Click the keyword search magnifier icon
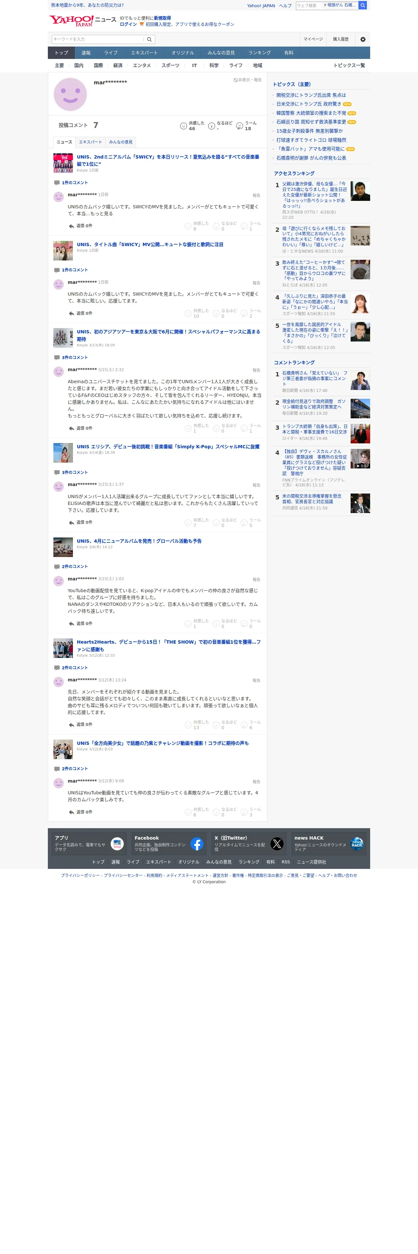Image resolution: width=418 pixels, height=1254 pixels. coord(149,39)
